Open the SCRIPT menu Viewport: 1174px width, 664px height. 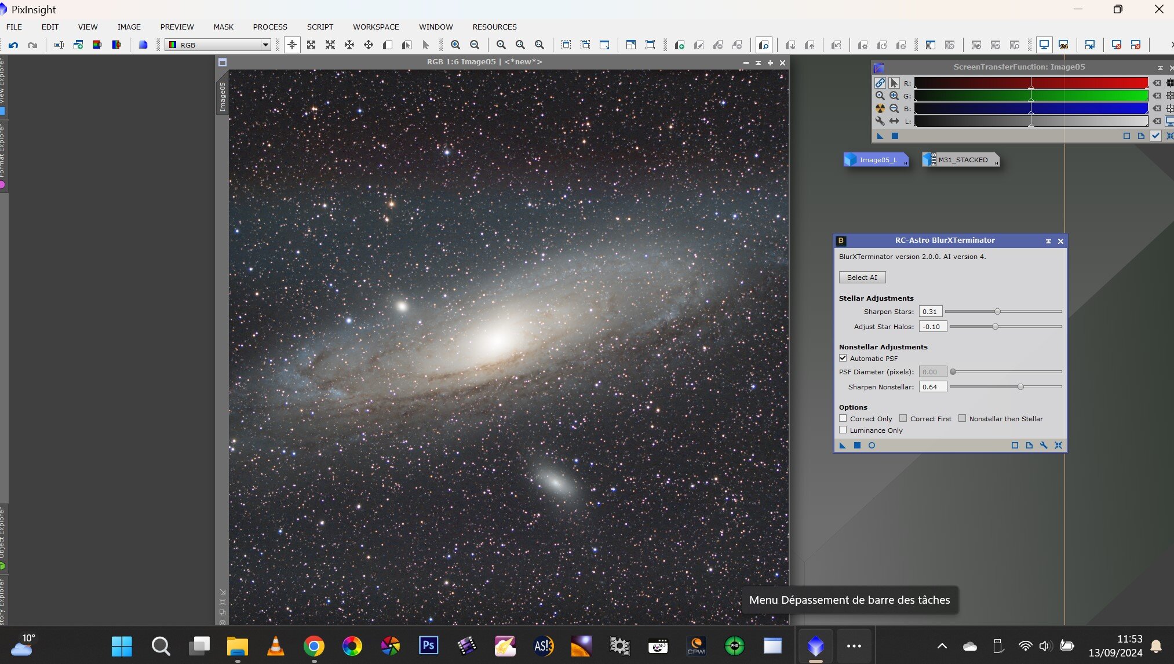pyautogui.click(x=320, y=27)
